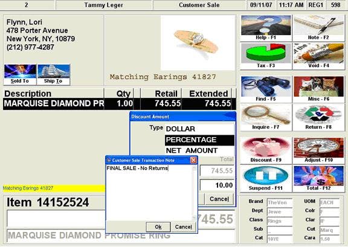Suspend the sale with Suspend - F11
Viewport: 348px width, 247px height.
[x=266, y=179]
